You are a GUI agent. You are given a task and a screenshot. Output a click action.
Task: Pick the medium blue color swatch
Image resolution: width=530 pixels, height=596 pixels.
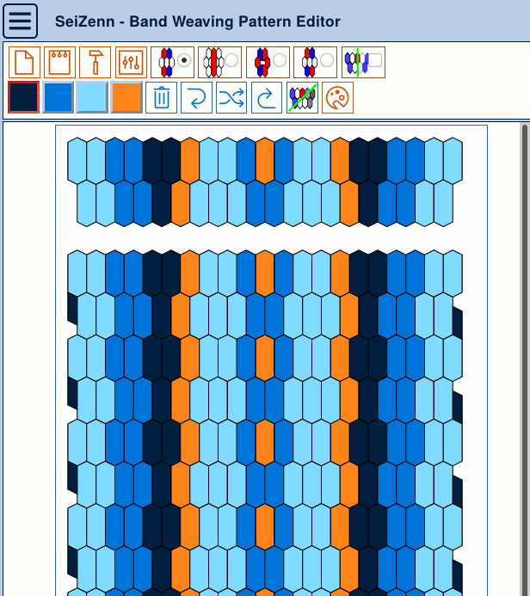(x=58, y=97)
